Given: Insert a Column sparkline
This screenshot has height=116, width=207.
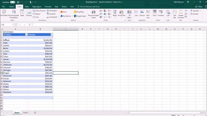Looking at the screenshot, I should [142, 13].
